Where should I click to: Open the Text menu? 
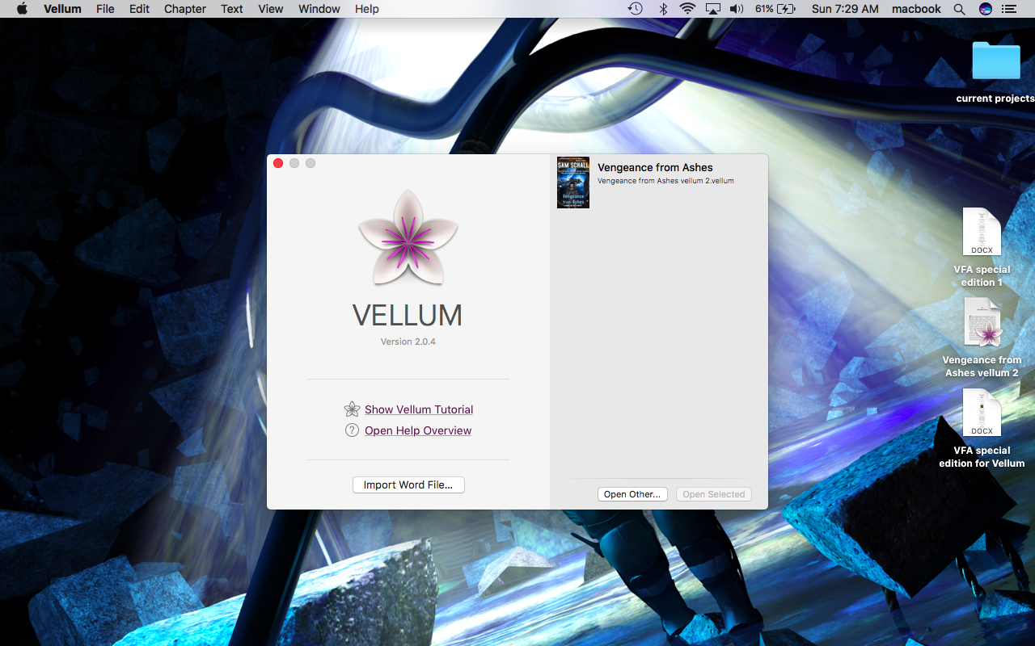pyautogui.click(x=232, y=9)
